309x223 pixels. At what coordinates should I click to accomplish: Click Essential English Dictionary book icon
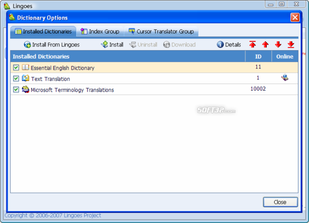pyautogui.click(x=26, y=67)
